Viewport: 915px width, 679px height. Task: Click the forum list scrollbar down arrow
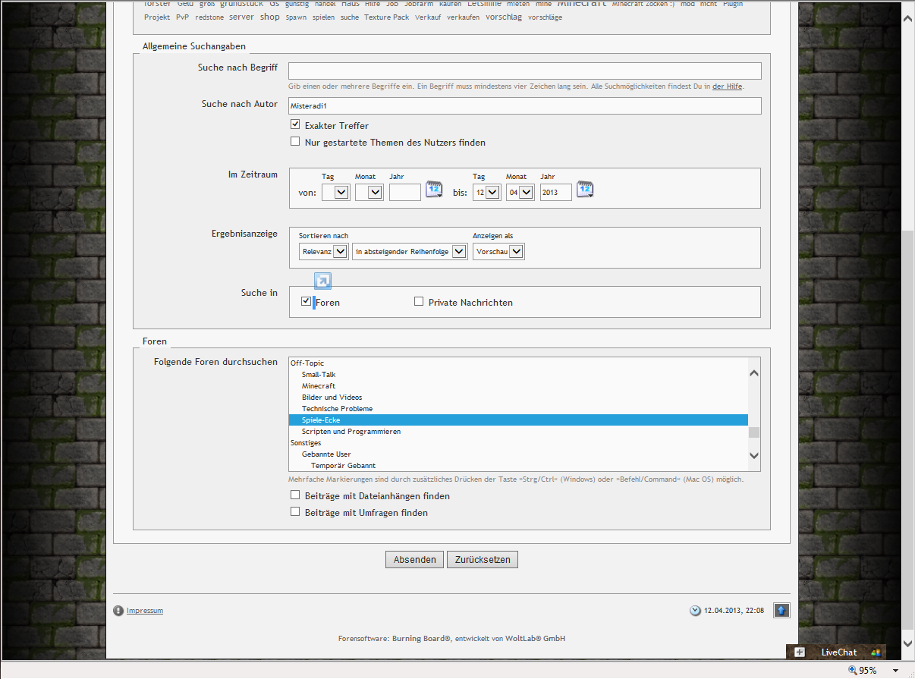click(753, 455)
